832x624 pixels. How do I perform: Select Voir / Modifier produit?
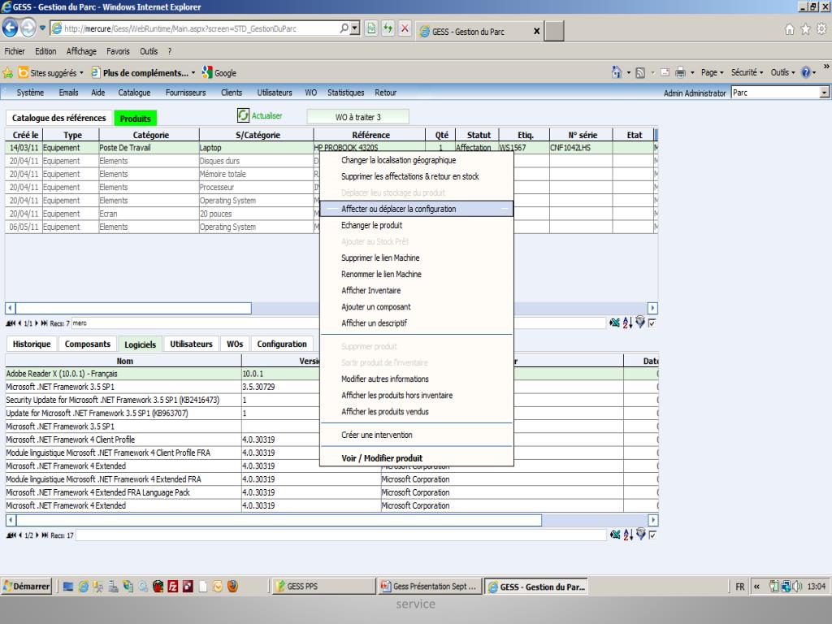point(382,458)
